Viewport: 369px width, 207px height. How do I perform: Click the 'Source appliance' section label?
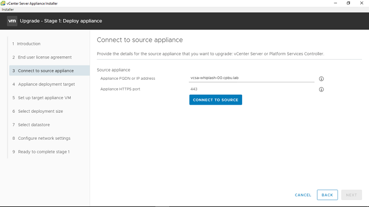click(x=113, y=70)
